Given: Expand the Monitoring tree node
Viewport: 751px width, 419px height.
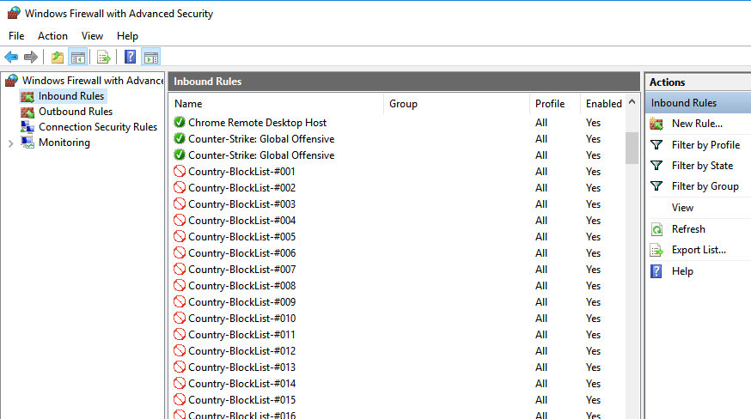Looking at the screenshot, I should (x=10, y=143).
